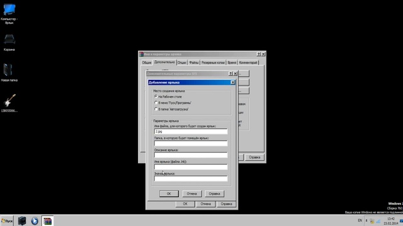Open the Компьютер shortcut desktop icon
This screenshot has width=403, height=226.
click(9, 14)
